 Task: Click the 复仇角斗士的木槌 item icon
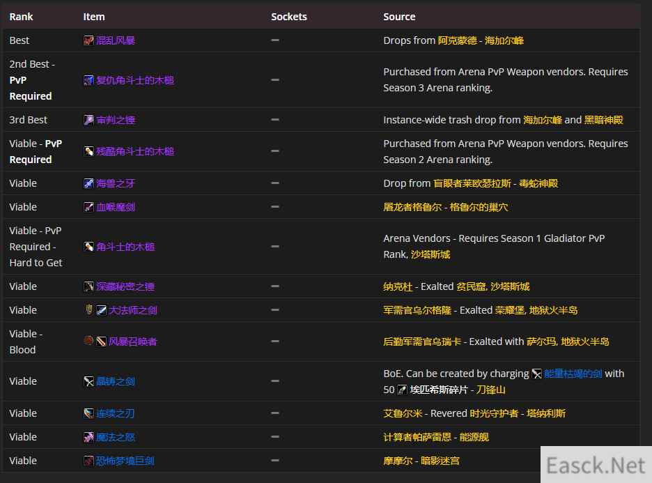click(88, 80)
